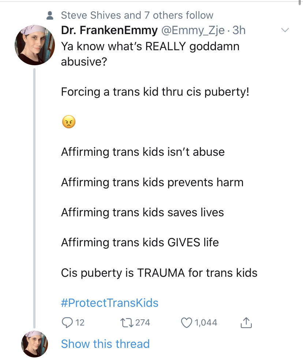
Task: Click the 1,044 likes count
Action: point(206,323)
